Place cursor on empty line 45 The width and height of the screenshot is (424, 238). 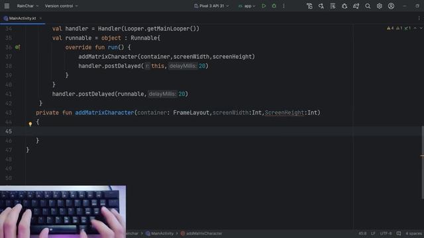click(x=189, y=132)
